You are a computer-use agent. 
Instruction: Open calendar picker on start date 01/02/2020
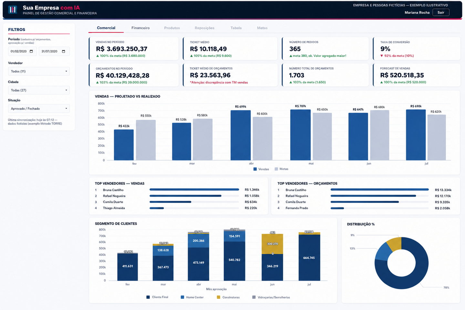[x=31, y=51]
